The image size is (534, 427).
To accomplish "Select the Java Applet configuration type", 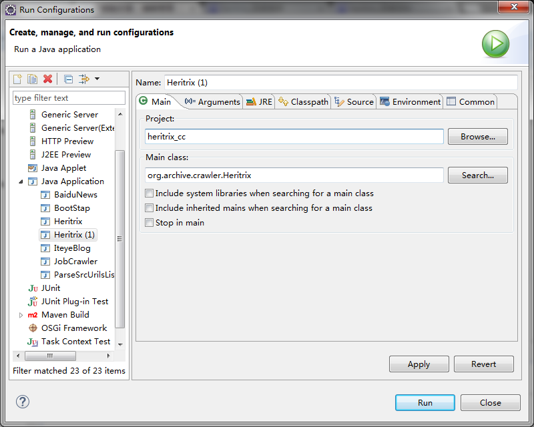I will click(x=63, y=168).
